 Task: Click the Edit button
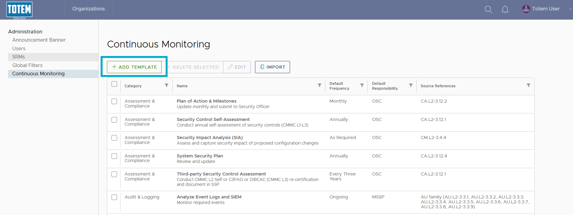click(237, 67)
